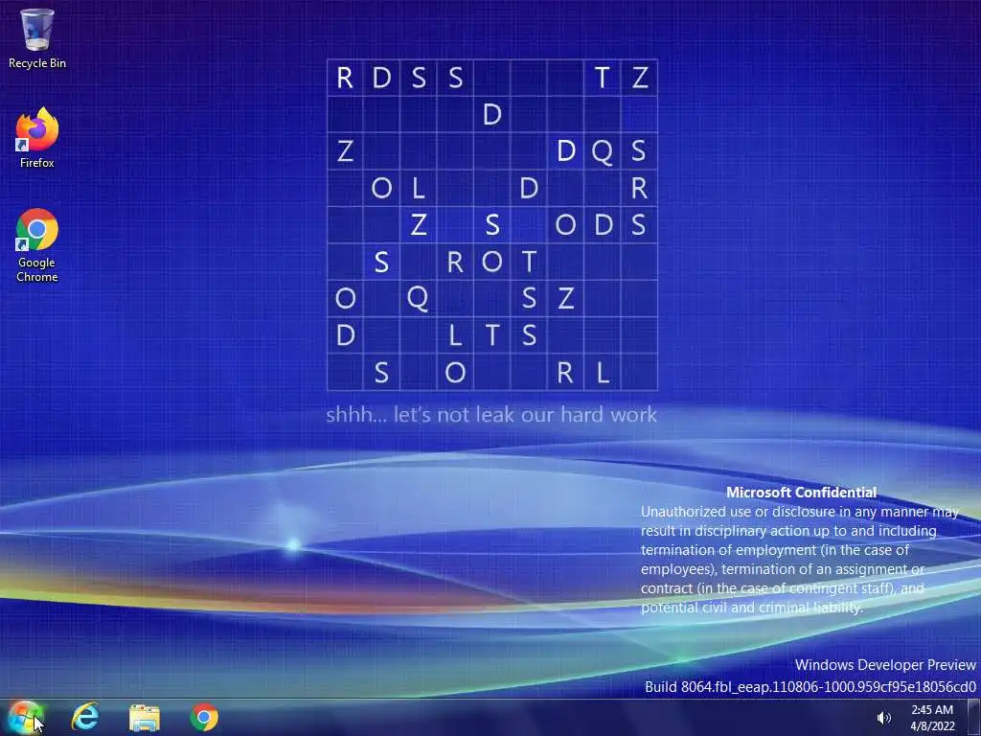
Task: Click the "shhh... let's not leak our hard work" text
Action: [491, 414]
